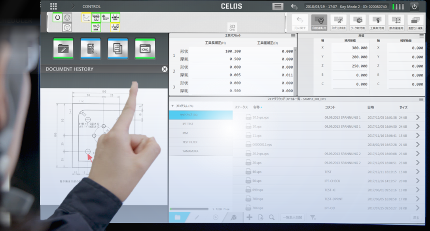Select the yellow axis graph status icon
This screenshot has height=231, width=430.
point(86,18)
